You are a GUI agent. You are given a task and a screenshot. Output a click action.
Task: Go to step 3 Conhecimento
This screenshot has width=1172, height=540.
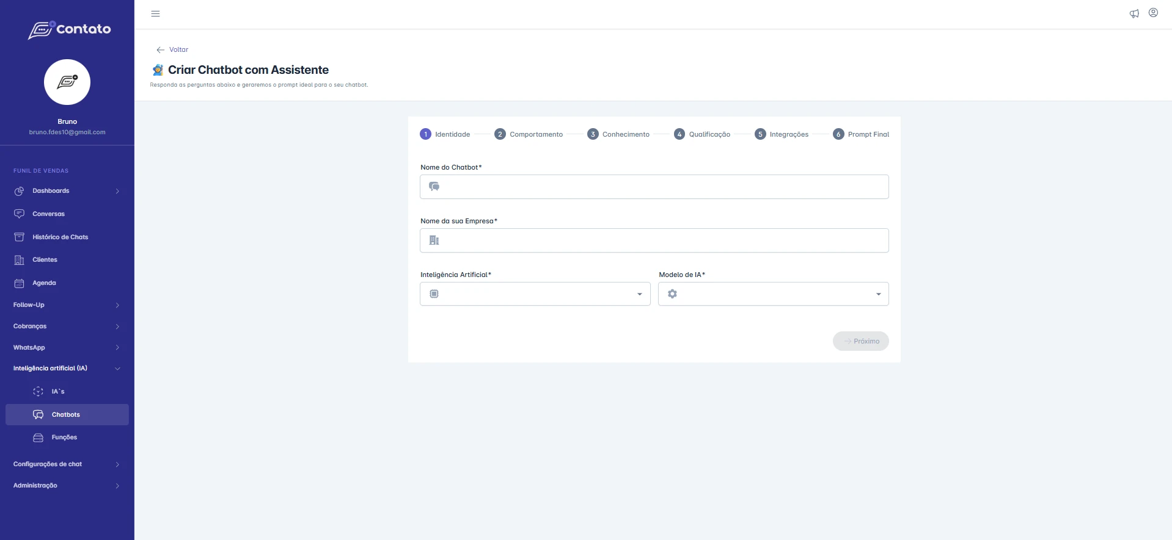pyautogui.click(x=618, y=134)
